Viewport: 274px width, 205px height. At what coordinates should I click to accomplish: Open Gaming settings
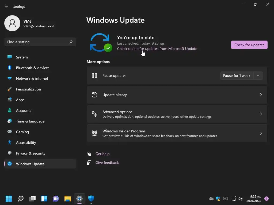40,132
